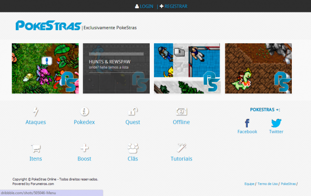The width and height of the screenshot is (311, 196).
Task: Open the PokeStras footer link
Action: [288, 184]
